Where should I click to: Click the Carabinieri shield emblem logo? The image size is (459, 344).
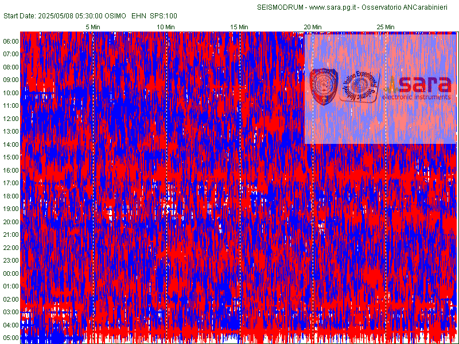(x=324, y=87)
